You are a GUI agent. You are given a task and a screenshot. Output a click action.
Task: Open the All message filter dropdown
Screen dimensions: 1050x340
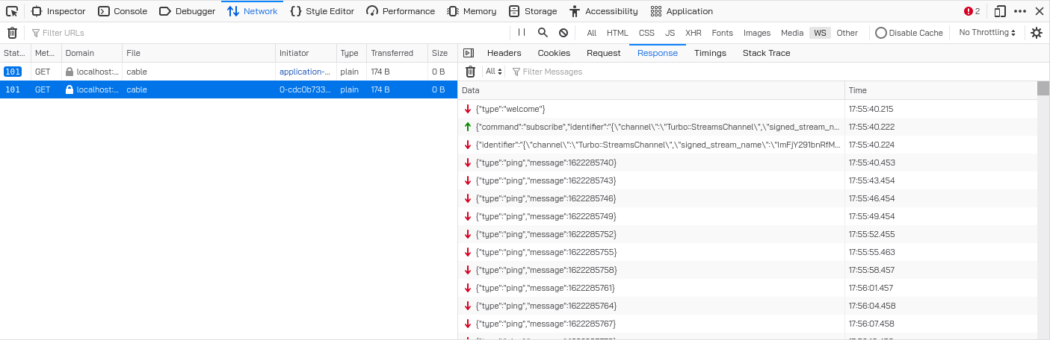492,72
